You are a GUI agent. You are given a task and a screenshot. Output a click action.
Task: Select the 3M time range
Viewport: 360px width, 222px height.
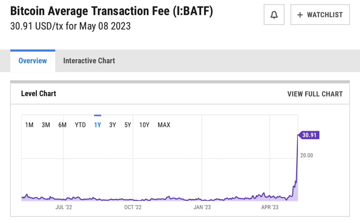46,125
